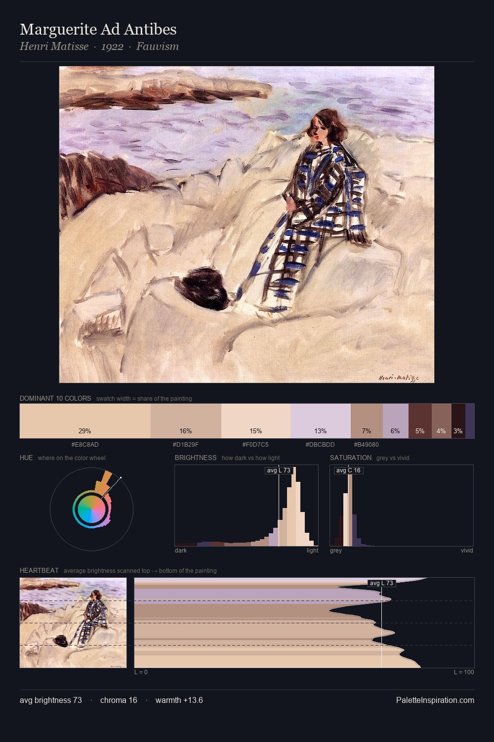Click the SATURATION section heading
Viewport: 494px width, 742px height.
coord(351,458)
